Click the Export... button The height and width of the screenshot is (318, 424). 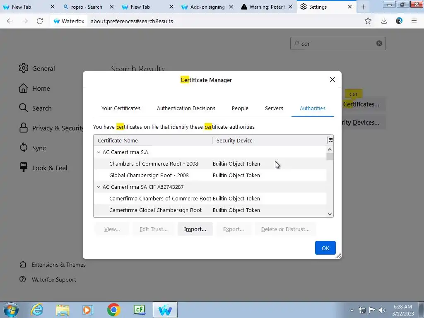(x=234, y=229)
